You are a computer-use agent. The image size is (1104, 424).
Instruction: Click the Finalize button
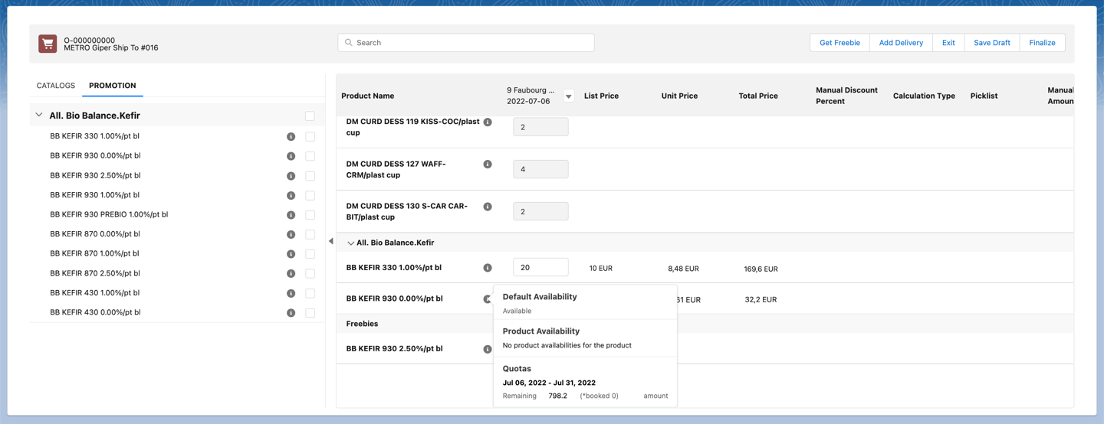1042,43
